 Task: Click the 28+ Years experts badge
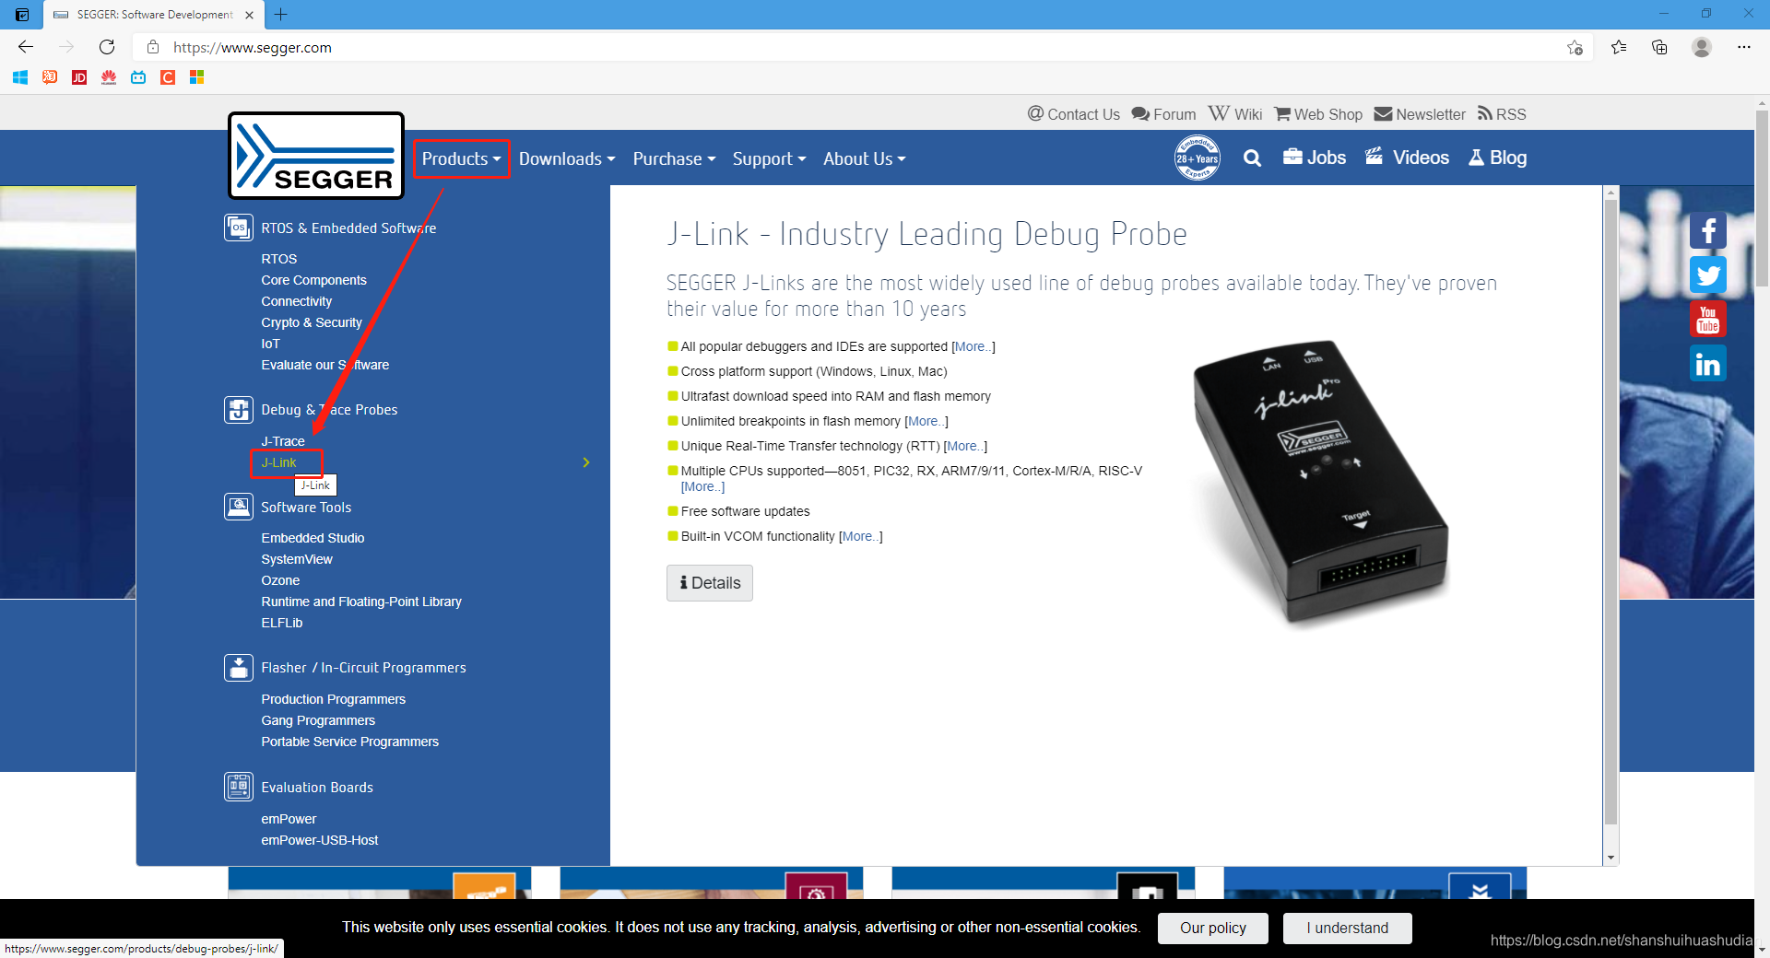(1197, 158)
